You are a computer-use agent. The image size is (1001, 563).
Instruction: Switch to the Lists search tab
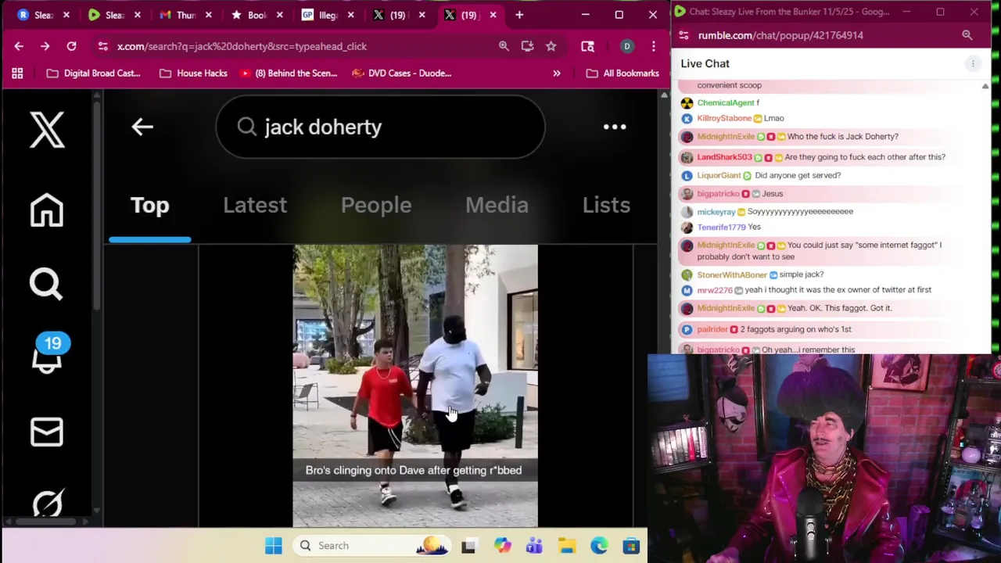pos(606,205)
